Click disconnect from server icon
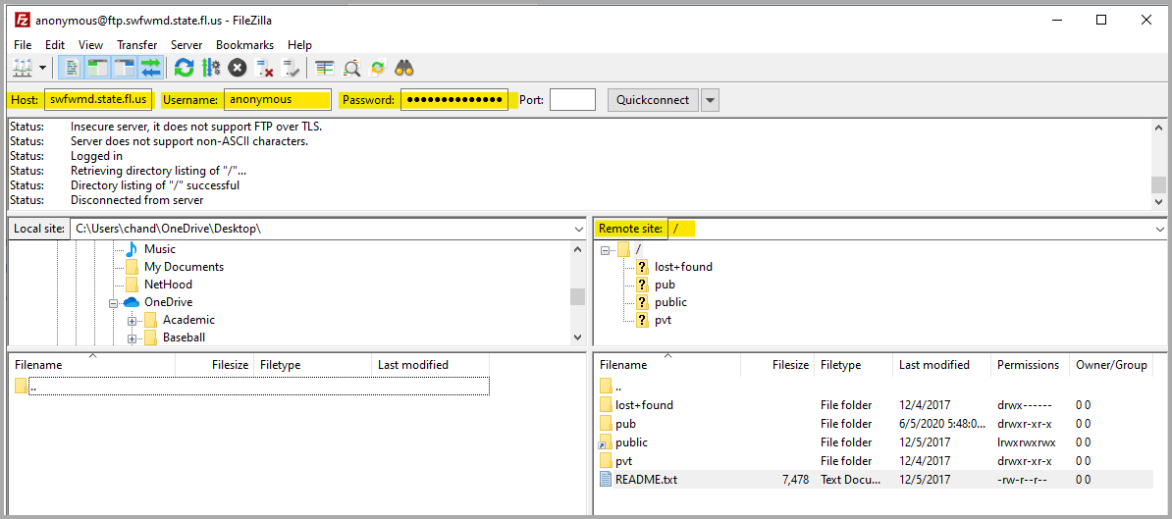Image resolution: width=1172 pixels, height=519 pixels. pyautogui.click(x=264, y=68)
